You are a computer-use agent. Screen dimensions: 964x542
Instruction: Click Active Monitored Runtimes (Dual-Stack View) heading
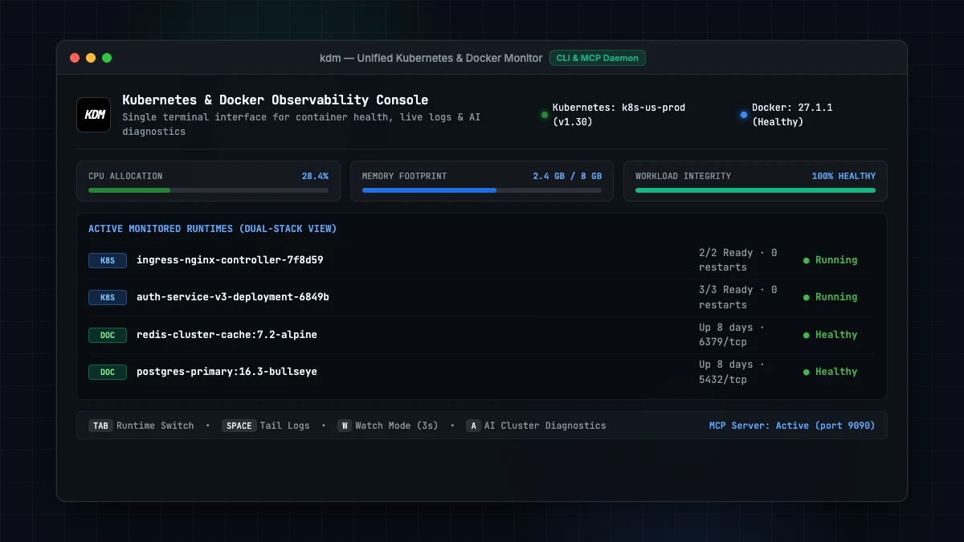point(212,229)
